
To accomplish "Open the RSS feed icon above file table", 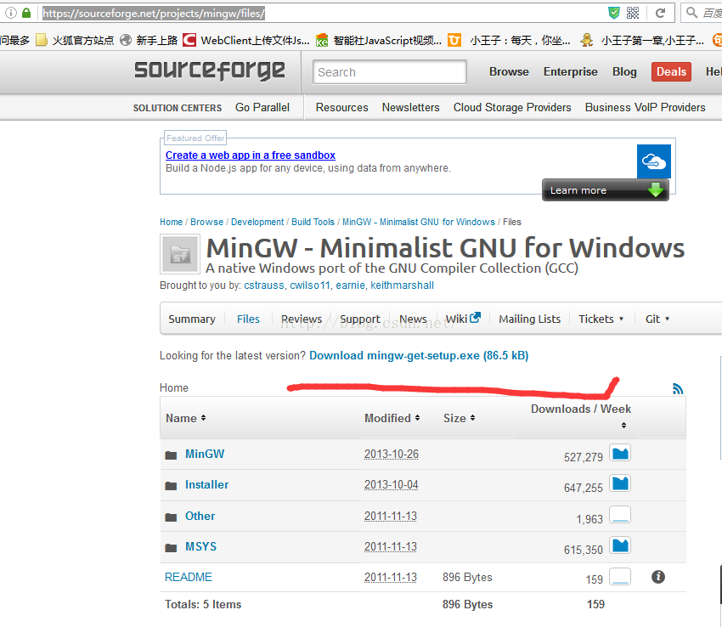I will tap(677, 389).
